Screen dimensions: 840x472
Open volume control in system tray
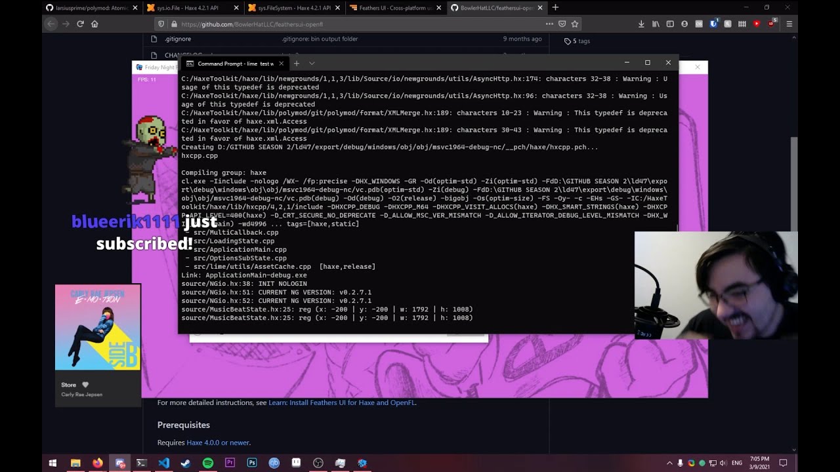point(724,463)
